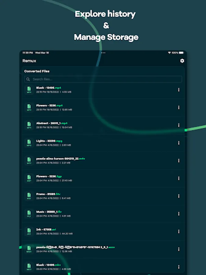Open more options for Abstract mp4 file
This screenshot has width=206, height=275.
click(179, 125)
